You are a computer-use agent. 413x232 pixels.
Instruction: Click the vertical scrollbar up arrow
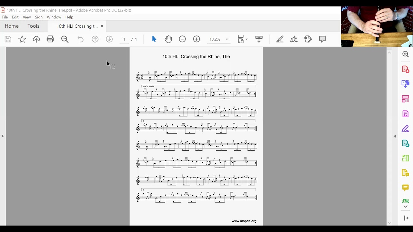click(x=389, y=53)
